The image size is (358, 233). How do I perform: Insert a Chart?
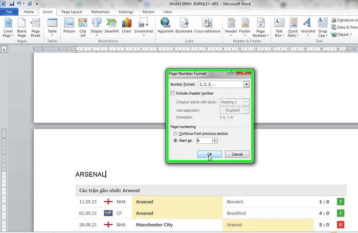point(126,26)
